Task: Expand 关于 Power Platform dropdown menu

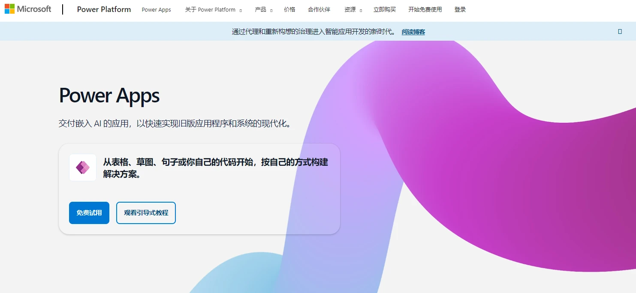Action: pos(214,9)
